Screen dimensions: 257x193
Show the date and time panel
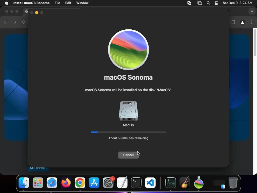click(x=237, y=3)
